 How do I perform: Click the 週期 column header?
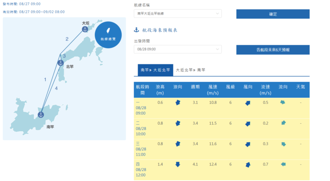(x=195, y=87)
